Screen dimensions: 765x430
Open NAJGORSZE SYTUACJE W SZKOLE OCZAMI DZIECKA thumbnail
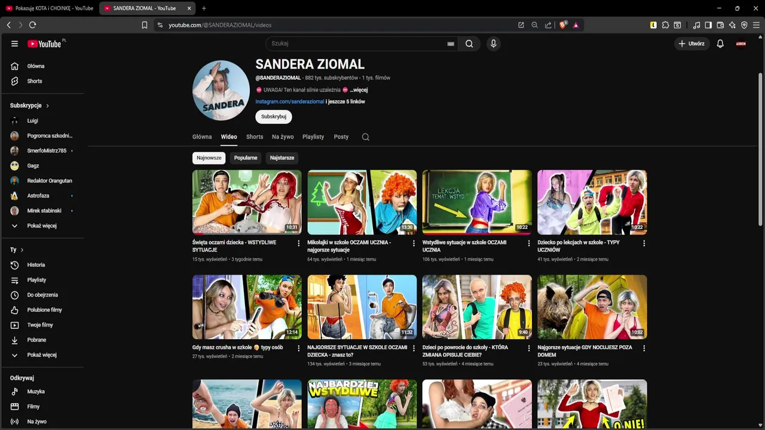[362, 307]
